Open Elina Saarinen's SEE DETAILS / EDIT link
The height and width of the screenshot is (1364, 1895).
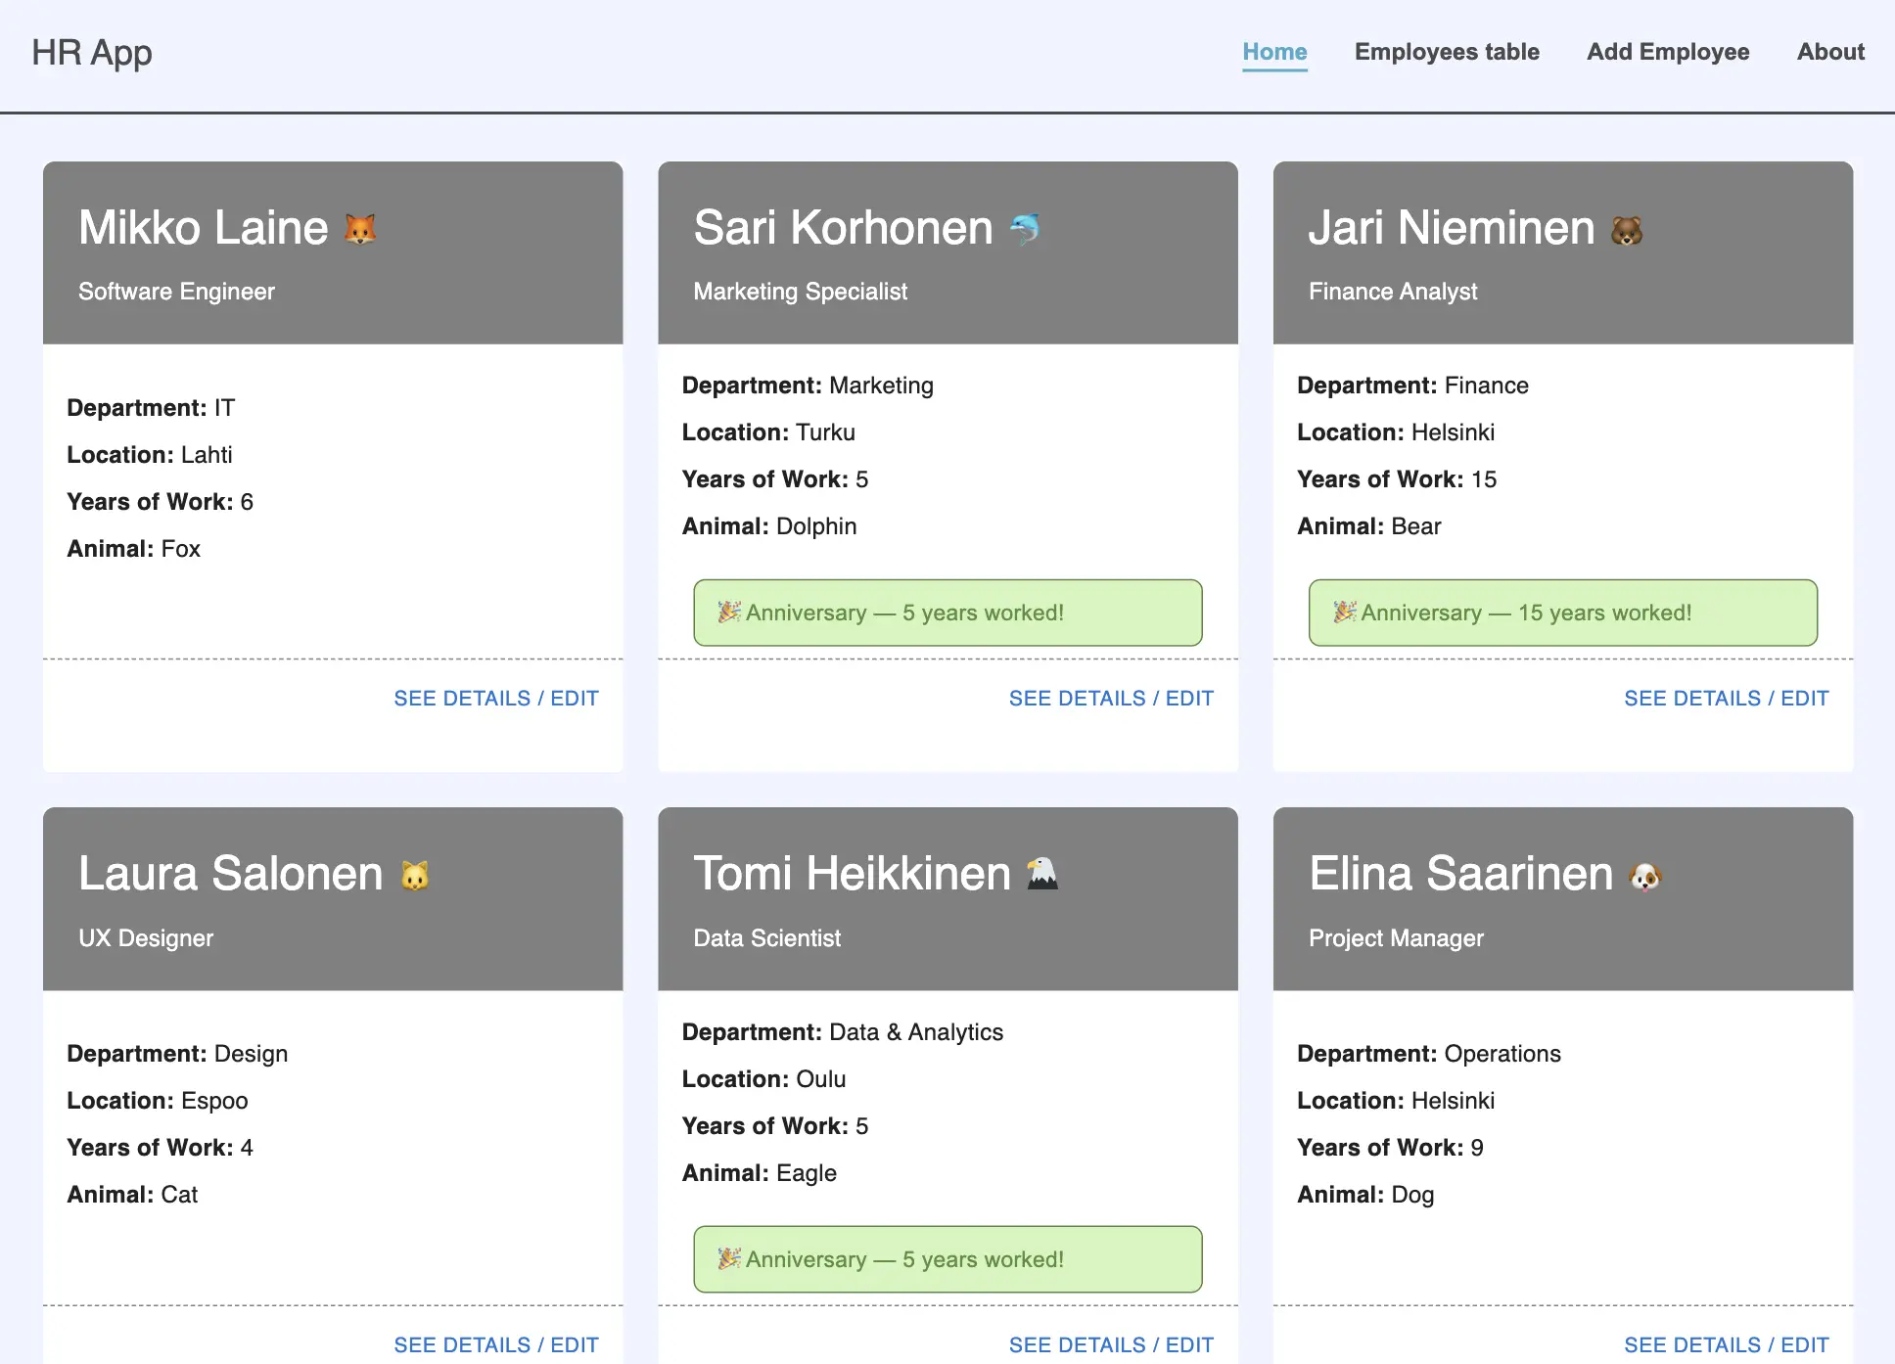click(1727, 1344)
